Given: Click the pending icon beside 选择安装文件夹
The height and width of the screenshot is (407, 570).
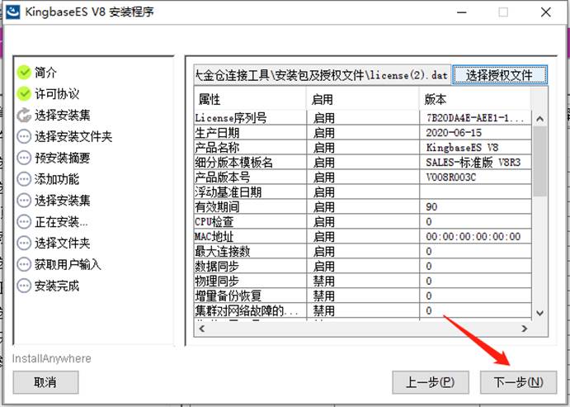Looking at the screenshot, I should [25, 137].
